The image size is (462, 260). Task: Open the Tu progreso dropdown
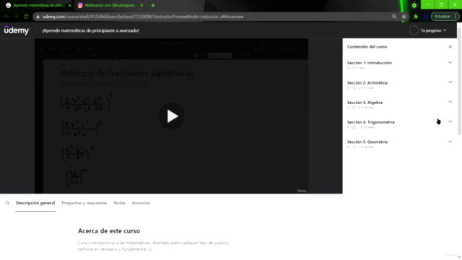[x=433, y=30]
